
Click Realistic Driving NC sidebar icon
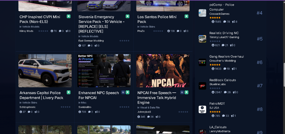point(202,39)
